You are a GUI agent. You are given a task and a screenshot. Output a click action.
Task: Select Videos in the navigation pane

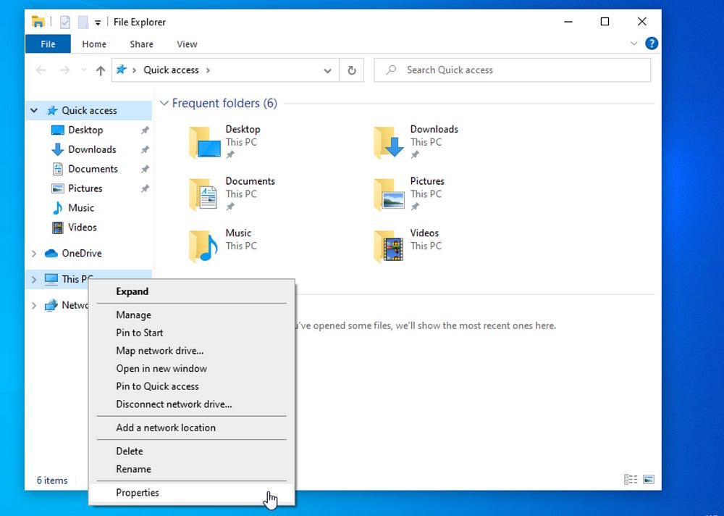pos(83,227)
